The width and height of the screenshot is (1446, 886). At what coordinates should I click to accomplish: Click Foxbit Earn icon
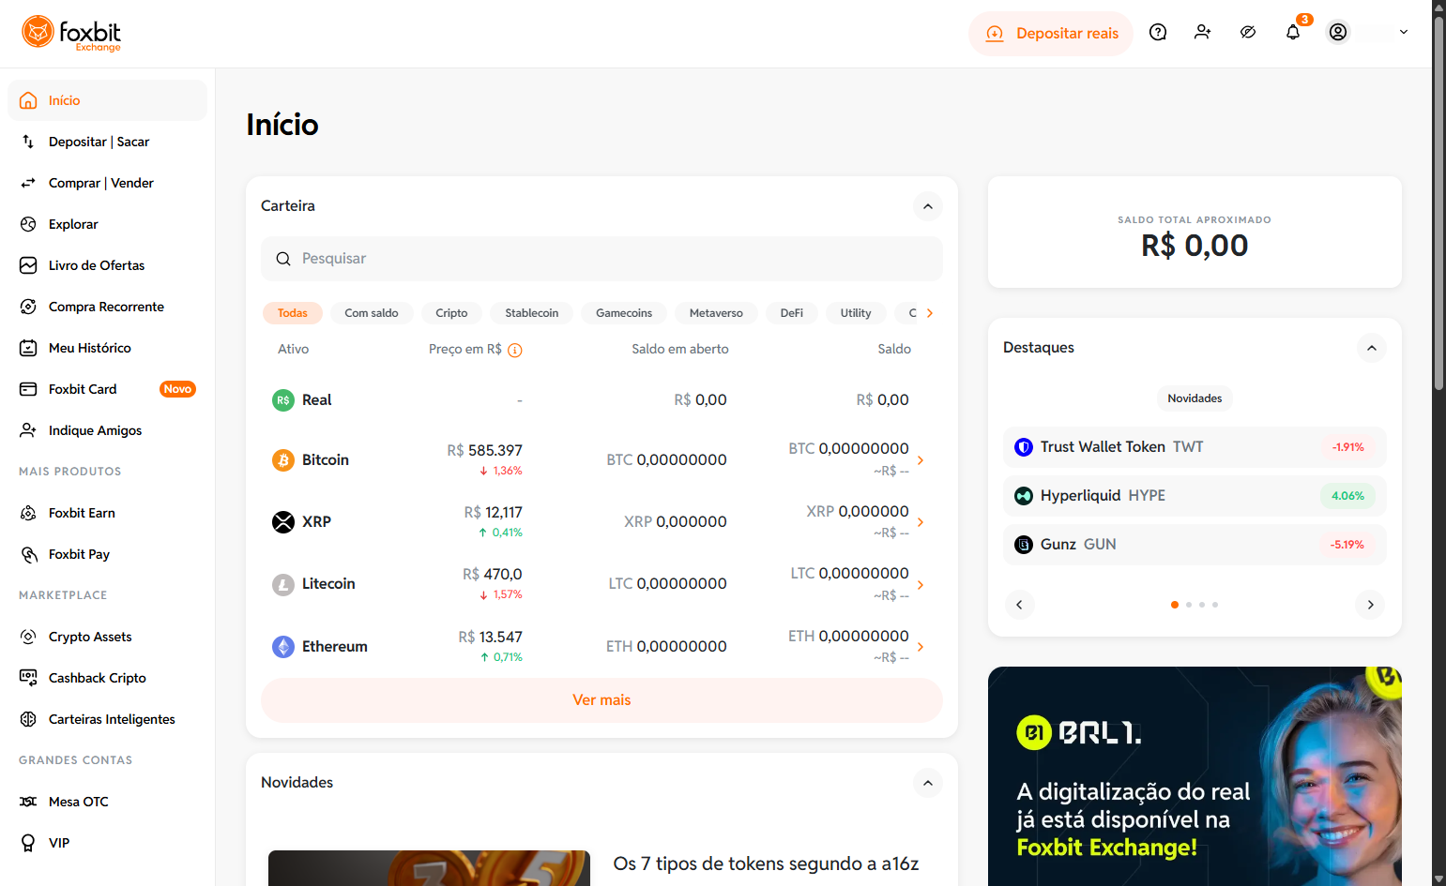tap(28, 513)
